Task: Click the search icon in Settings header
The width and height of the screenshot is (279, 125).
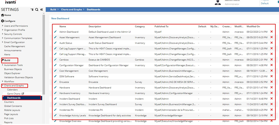Action: pyautogui.click(x=37, y=10)
